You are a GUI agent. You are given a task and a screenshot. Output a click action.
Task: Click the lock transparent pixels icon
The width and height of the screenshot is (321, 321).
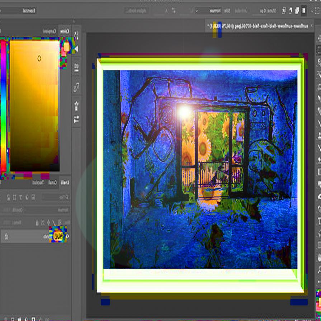(60, 223)
